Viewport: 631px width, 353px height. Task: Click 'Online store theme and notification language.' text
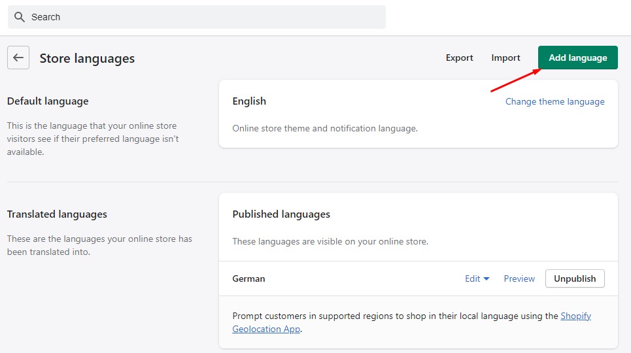325,128
